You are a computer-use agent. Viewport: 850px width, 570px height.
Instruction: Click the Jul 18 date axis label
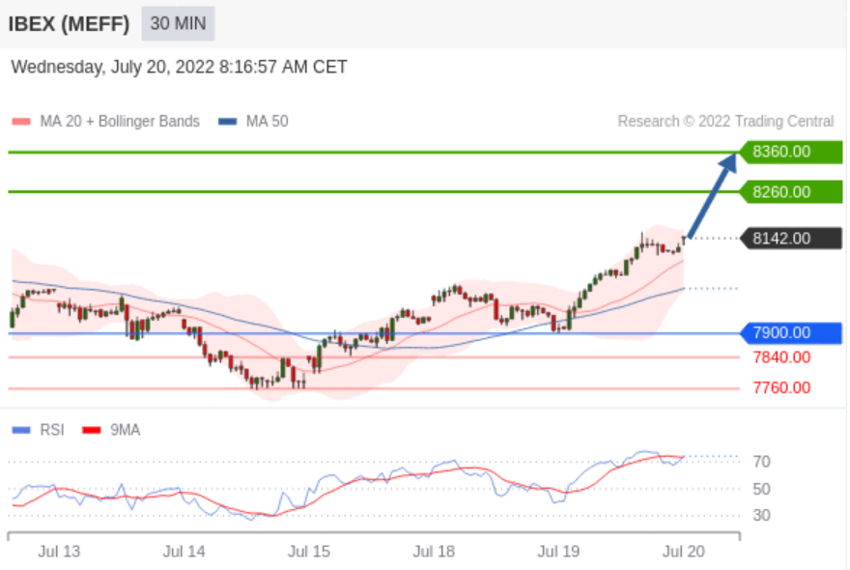coord(434,552)
